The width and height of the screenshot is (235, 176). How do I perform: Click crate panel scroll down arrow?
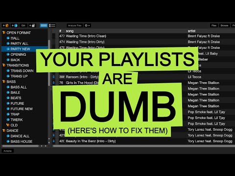click(49, 142)
